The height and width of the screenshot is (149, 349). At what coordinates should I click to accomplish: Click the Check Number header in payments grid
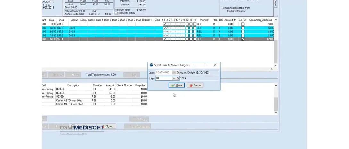tap(124, 85)
